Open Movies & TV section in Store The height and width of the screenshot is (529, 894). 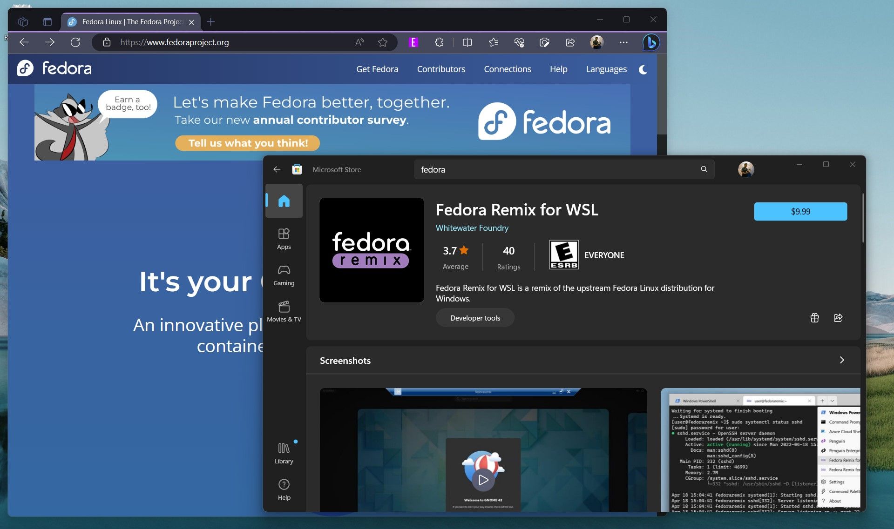pyautogui.click(x=284, y=310)
